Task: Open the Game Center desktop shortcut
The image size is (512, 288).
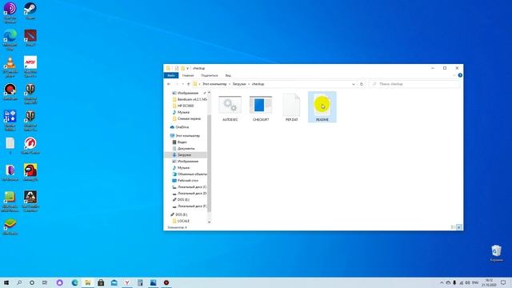Action: tap(30, 146)
